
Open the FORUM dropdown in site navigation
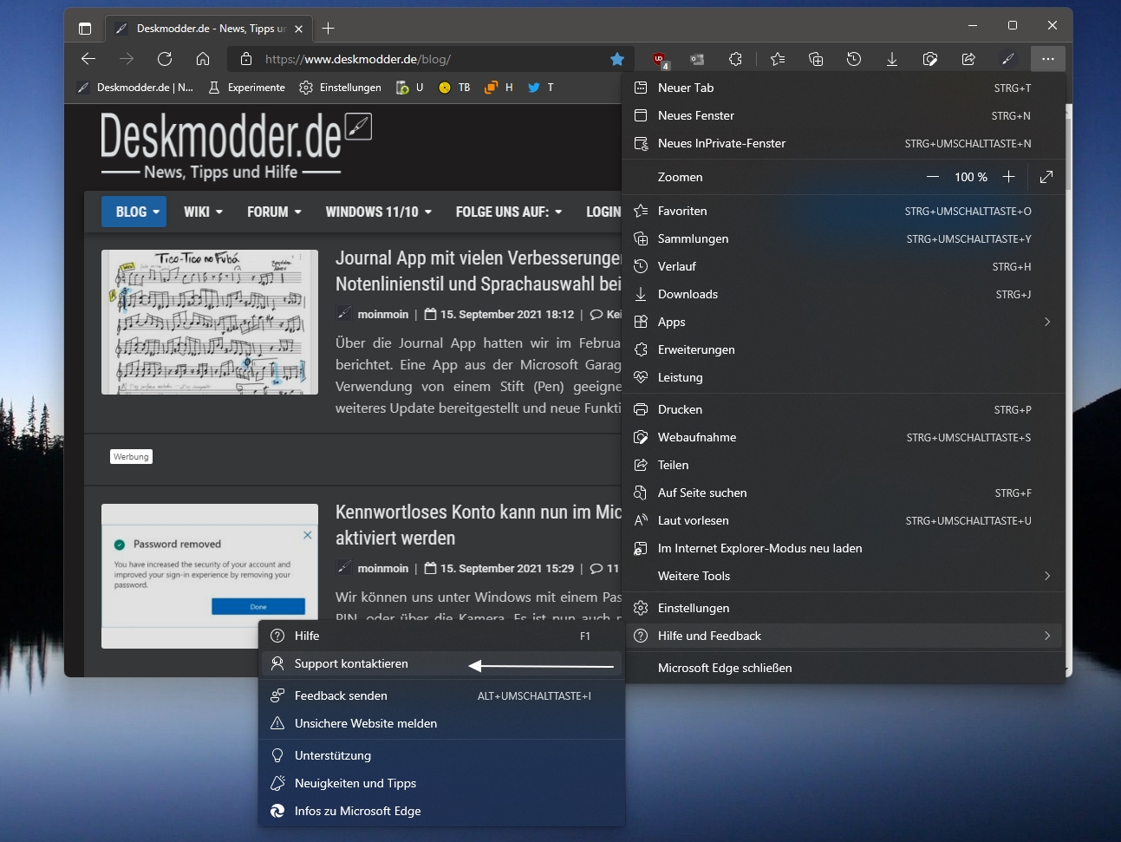(x=274, y=212)
